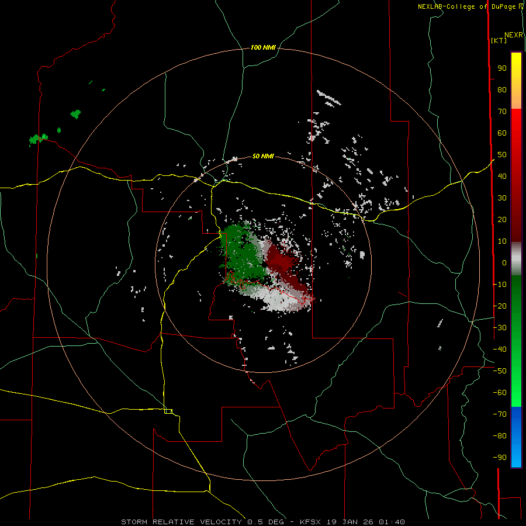Click the "NEXLAB-College of DuPage" title text
The height and width of the screenshot is (526, 526).
click(466, 6)
